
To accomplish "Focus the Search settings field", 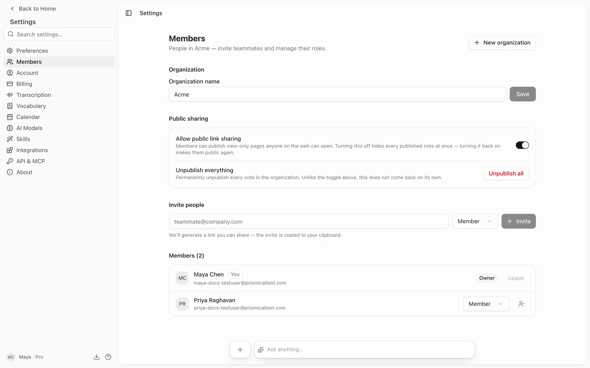I will (x=59, y=34).
